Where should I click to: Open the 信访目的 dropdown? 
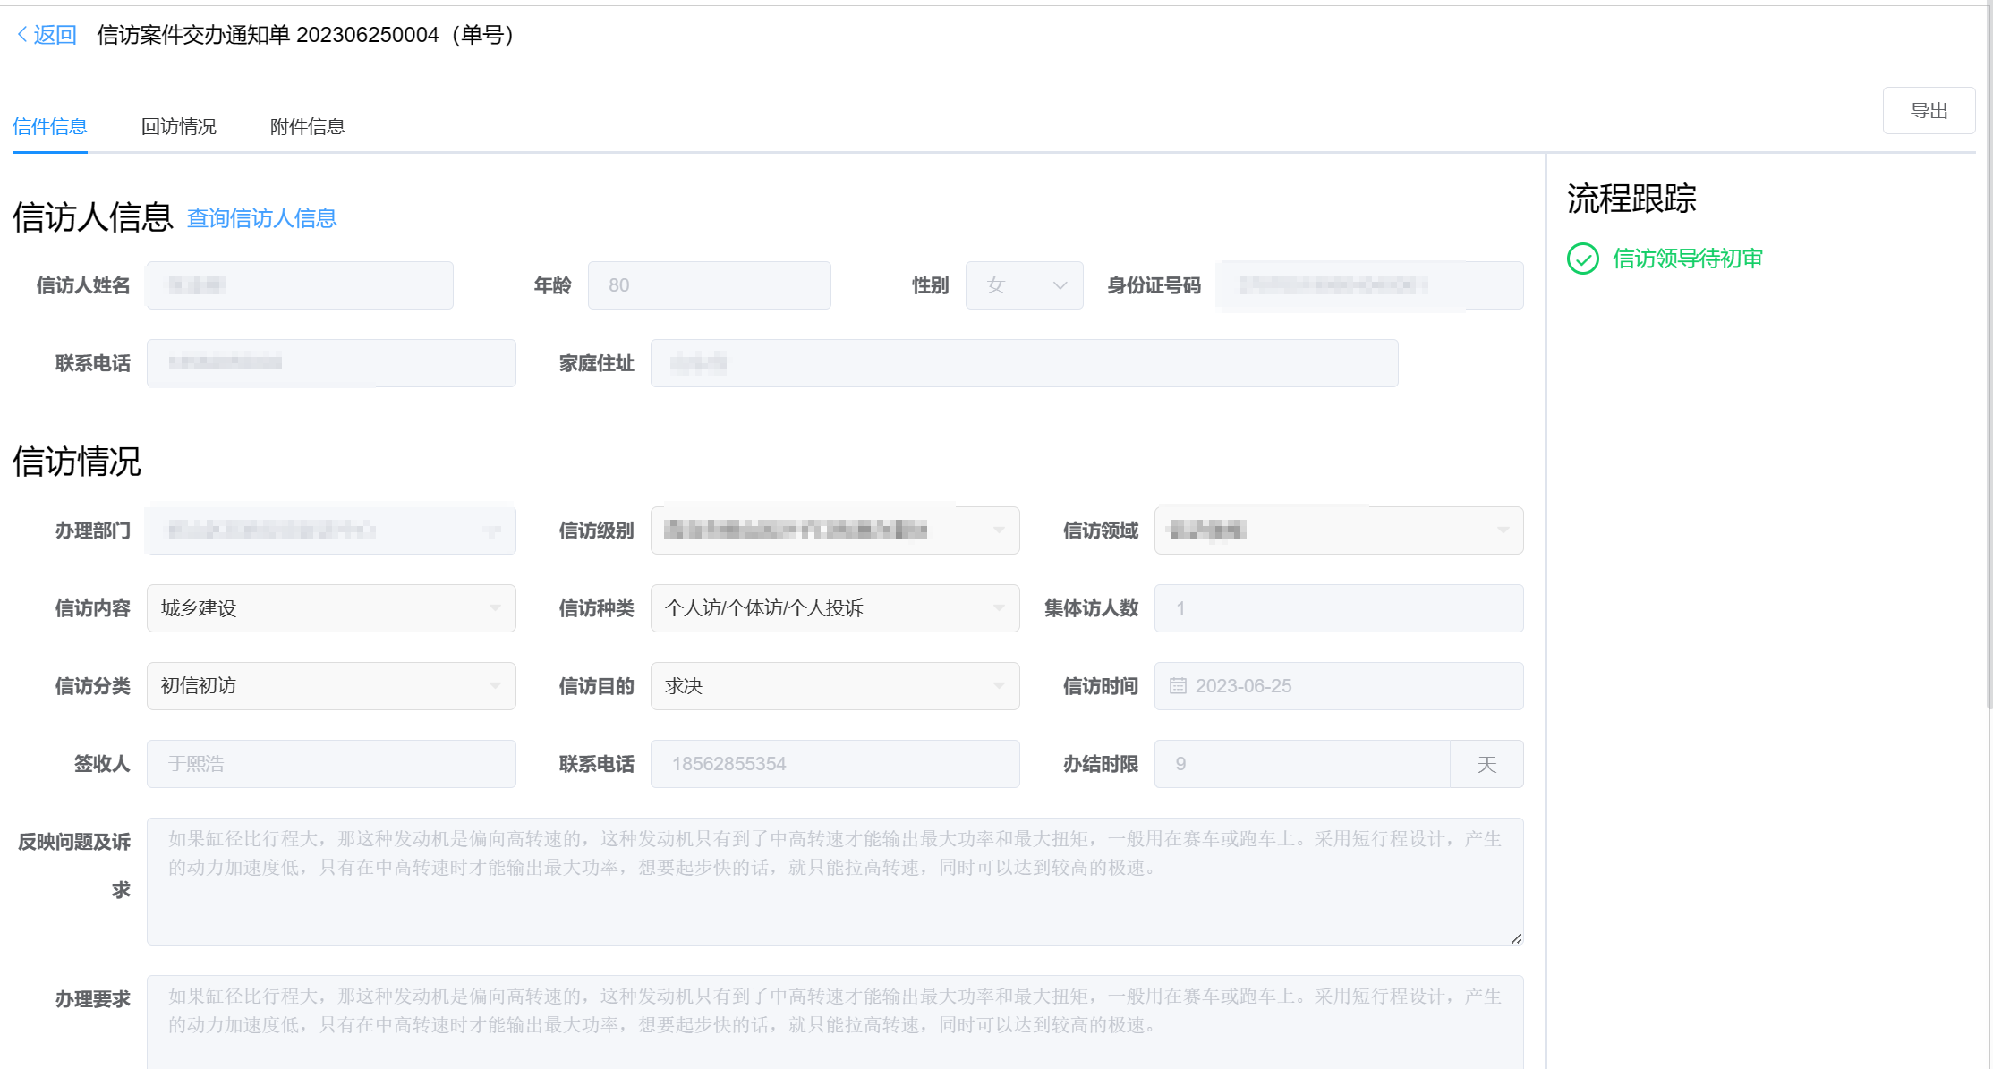coord(834,686)
